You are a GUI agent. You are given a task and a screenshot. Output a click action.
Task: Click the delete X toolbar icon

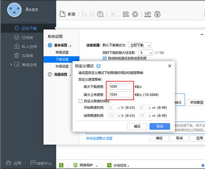click(x=113, y=14)
